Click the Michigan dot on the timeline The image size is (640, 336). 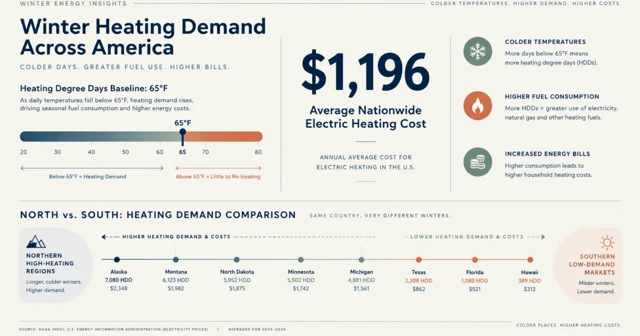coord(362,260)
